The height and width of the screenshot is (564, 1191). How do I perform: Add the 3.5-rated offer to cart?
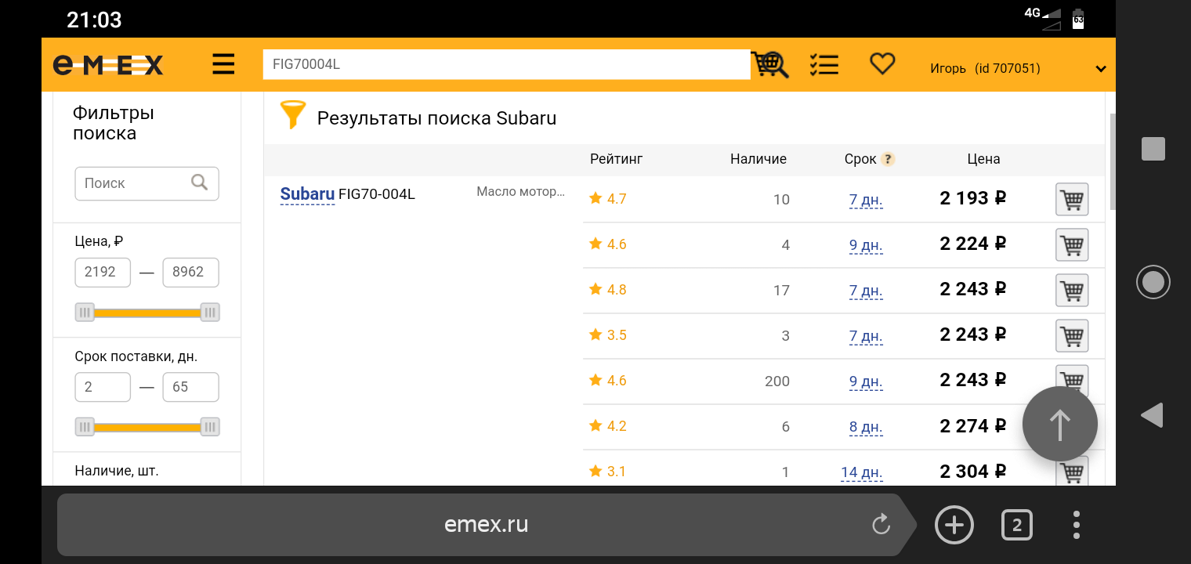[x=1072, y=336]
